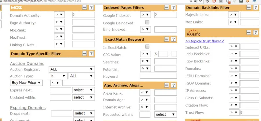Open help for Age, Archive, Alexa panel

tap(173, 85)
